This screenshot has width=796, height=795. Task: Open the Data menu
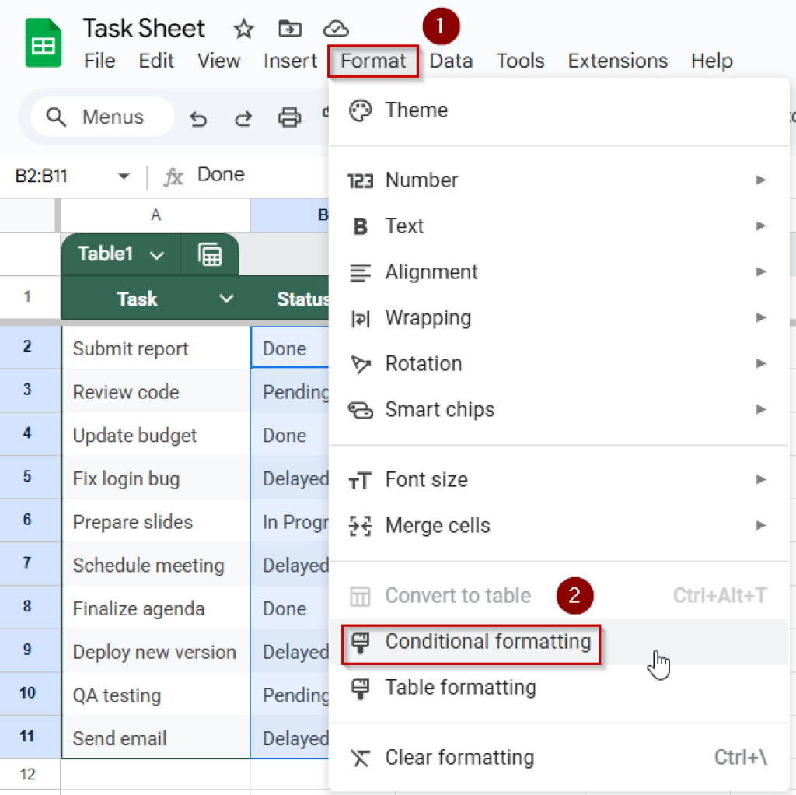(x=451, y=61)
